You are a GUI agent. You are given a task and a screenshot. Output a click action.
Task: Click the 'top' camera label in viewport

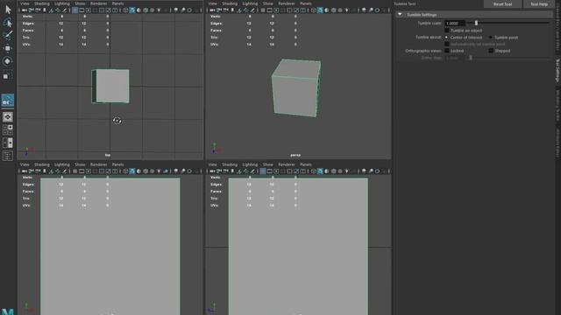[108, 155]
